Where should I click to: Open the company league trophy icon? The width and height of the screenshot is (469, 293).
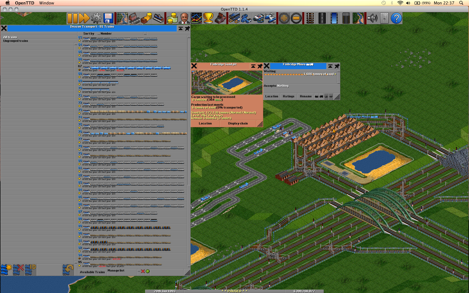click(208, 18)
